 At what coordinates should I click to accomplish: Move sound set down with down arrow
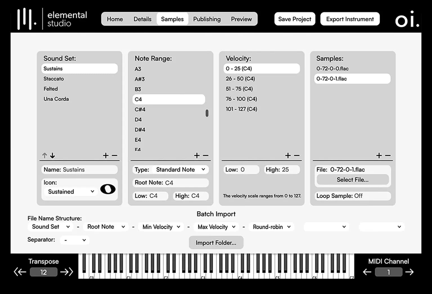click(x=53, y=155)
